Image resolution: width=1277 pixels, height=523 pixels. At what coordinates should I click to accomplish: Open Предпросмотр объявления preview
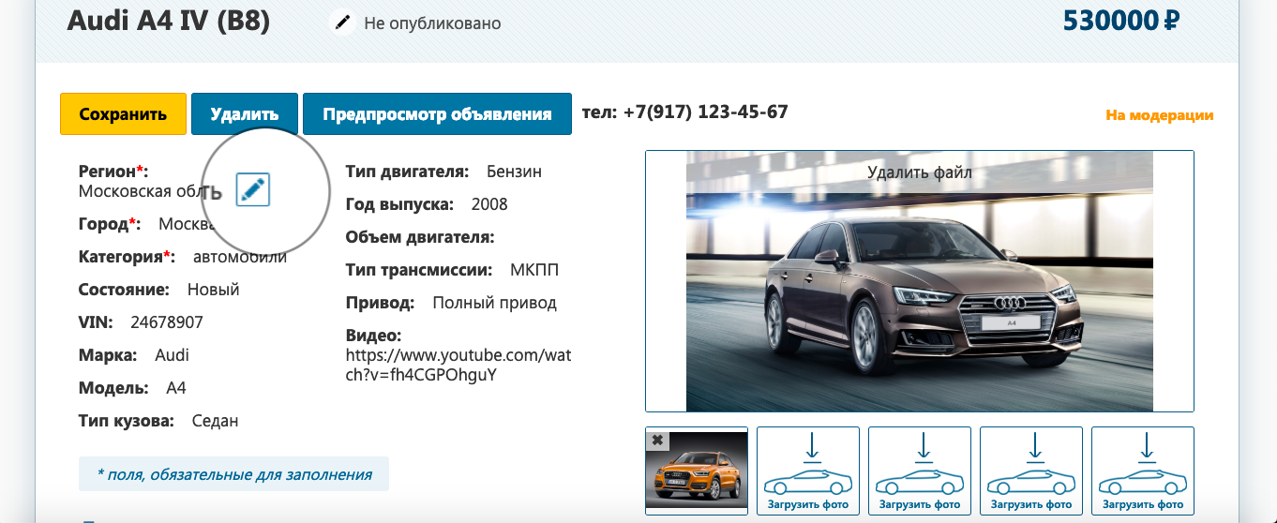(437, 114)
